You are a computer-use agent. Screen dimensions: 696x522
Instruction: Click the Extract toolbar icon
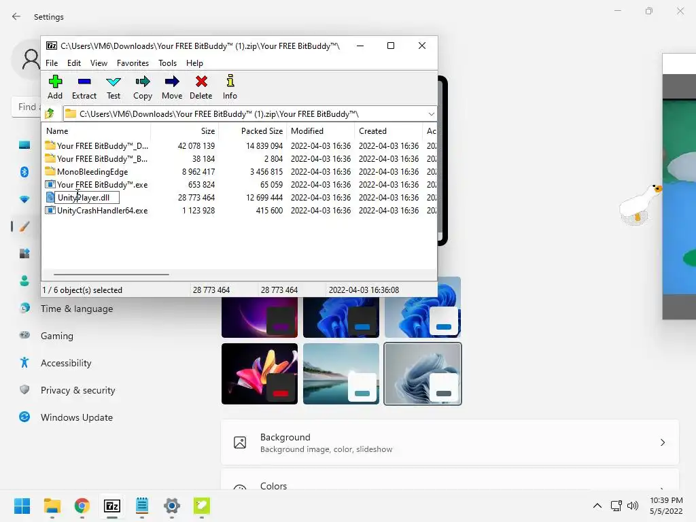point(84,87)
